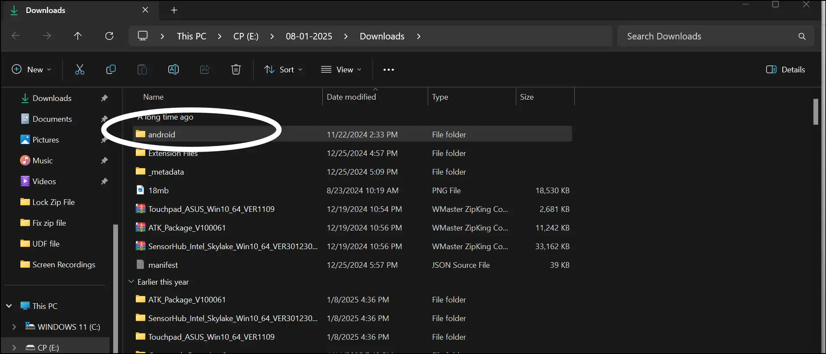
Task: Open the View dropdown
Action: pos(341,69)
